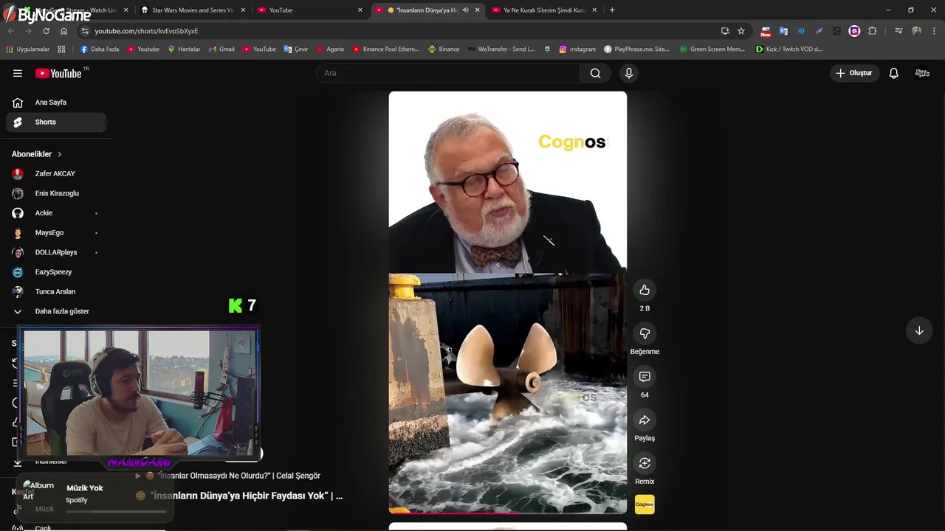Open instagram bookmark
Viewport: 945px width, 531px height.
(x=577, y=49)
